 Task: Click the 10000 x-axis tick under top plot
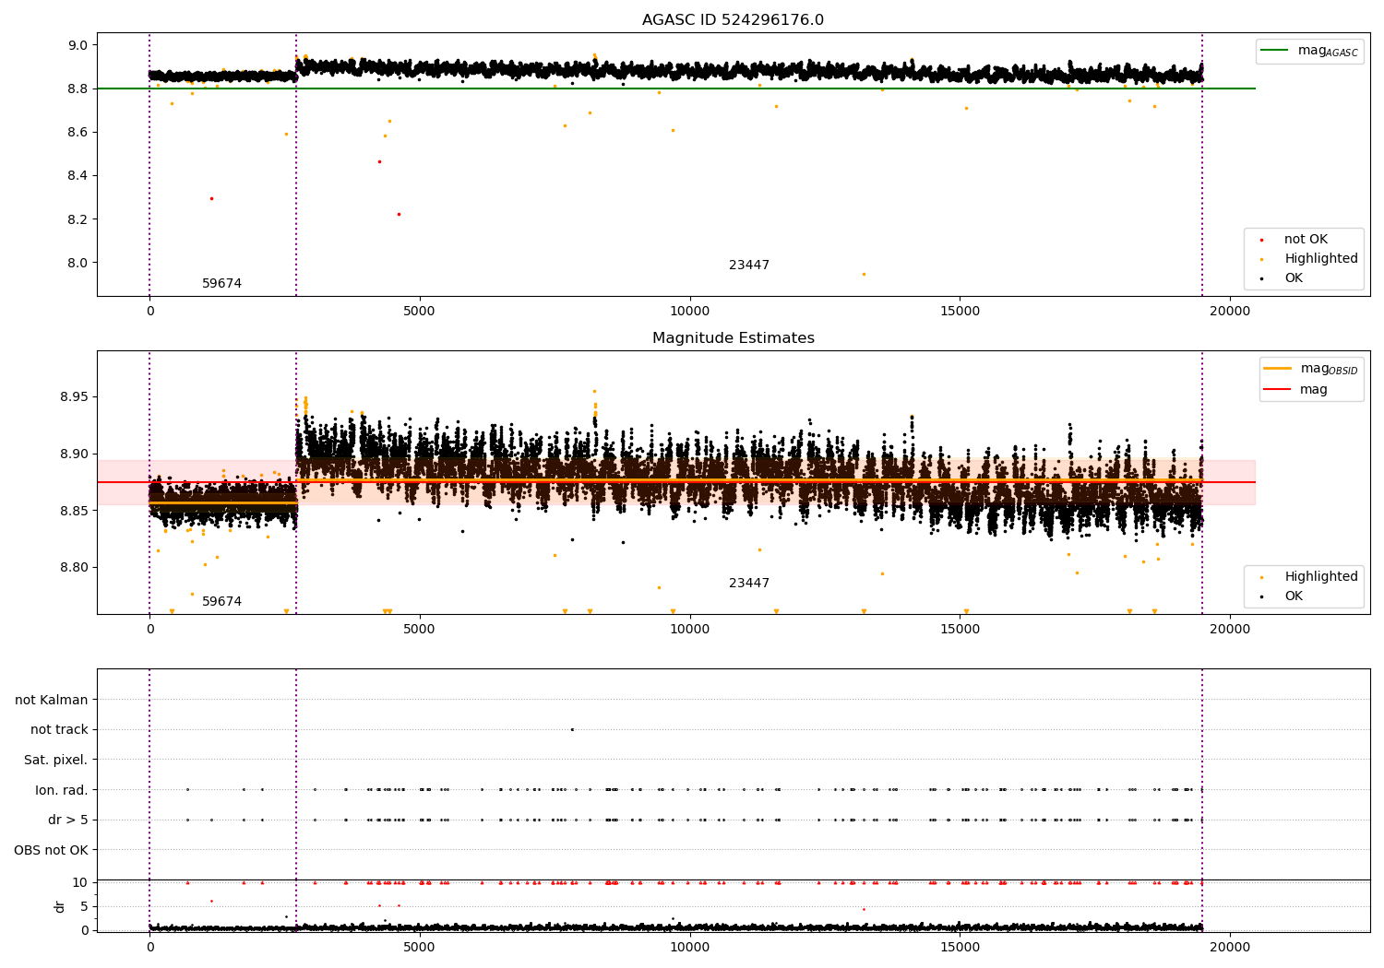(689, 312)
